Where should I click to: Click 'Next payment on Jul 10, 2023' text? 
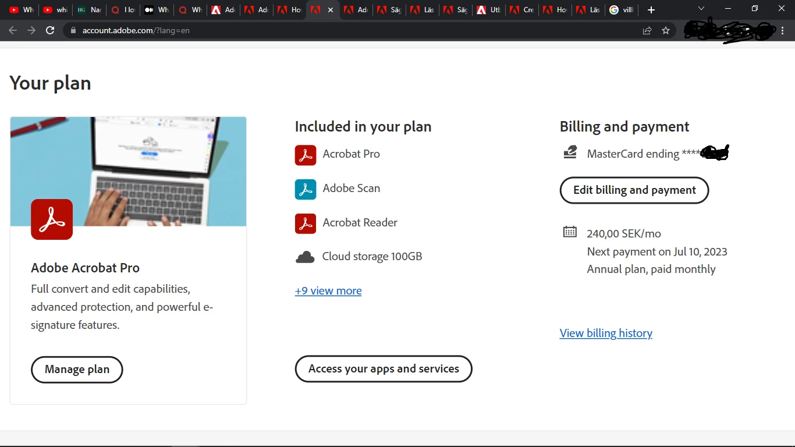[657, 252]
